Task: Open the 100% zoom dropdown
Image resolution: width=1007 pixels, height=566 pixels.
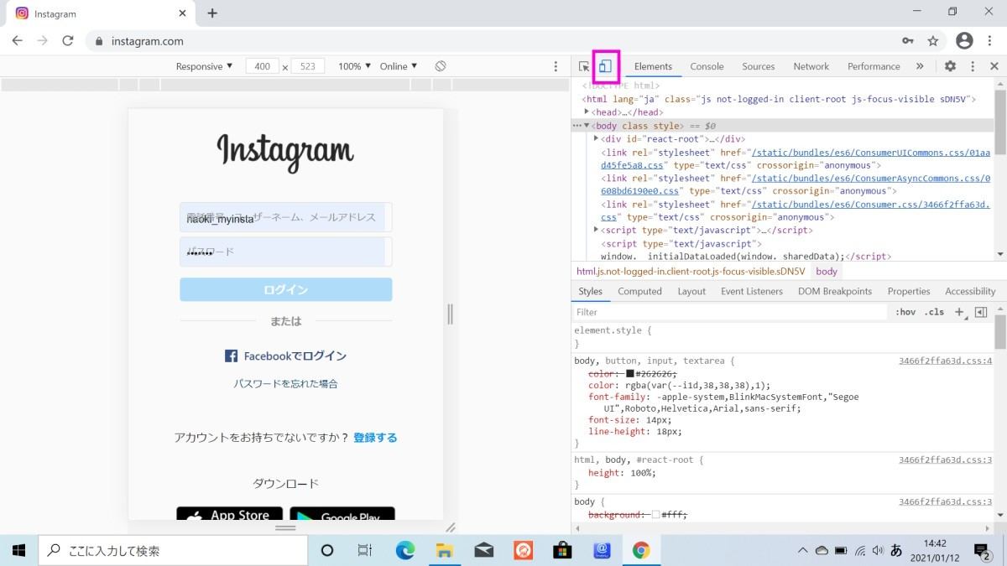Action: tap(354, 66)
